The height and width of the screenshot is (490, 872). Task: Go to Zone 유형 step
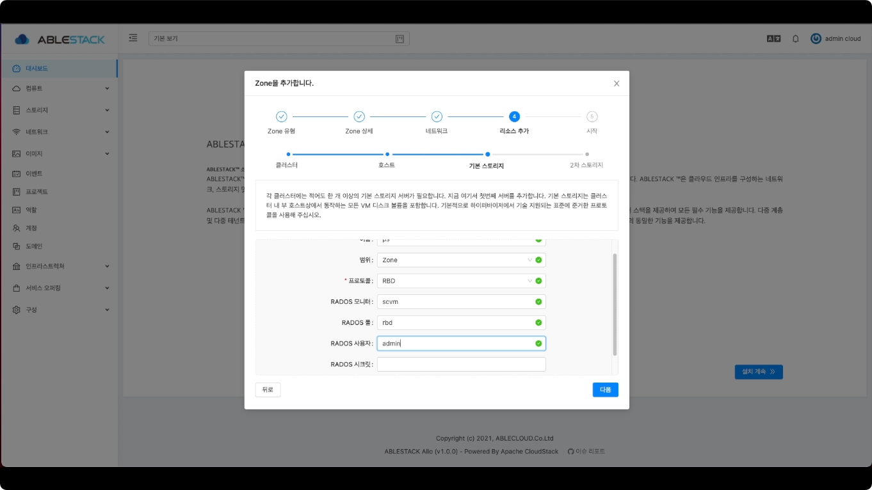[x=281, y=123]
